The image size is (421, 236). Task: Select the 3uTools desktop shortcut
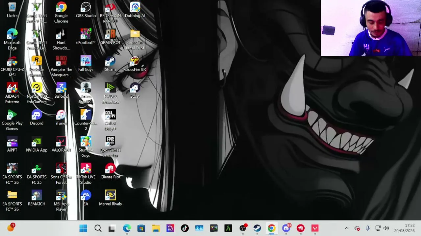tap(61, 91)
